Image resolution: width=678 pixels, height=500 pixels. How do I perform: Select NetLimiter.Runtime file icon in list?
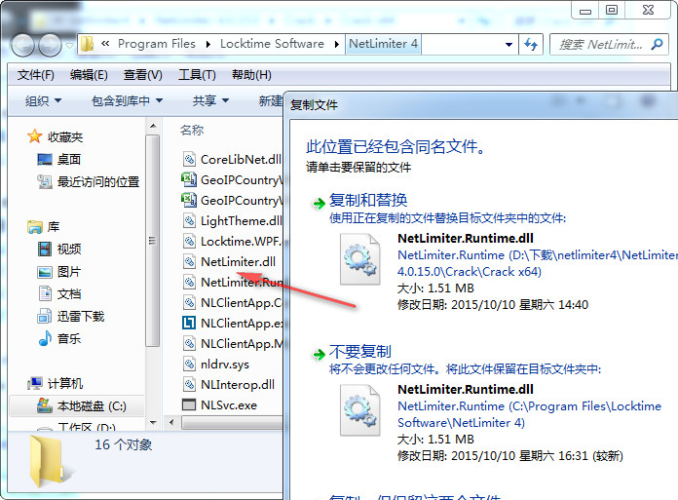(x=189, y=282)
